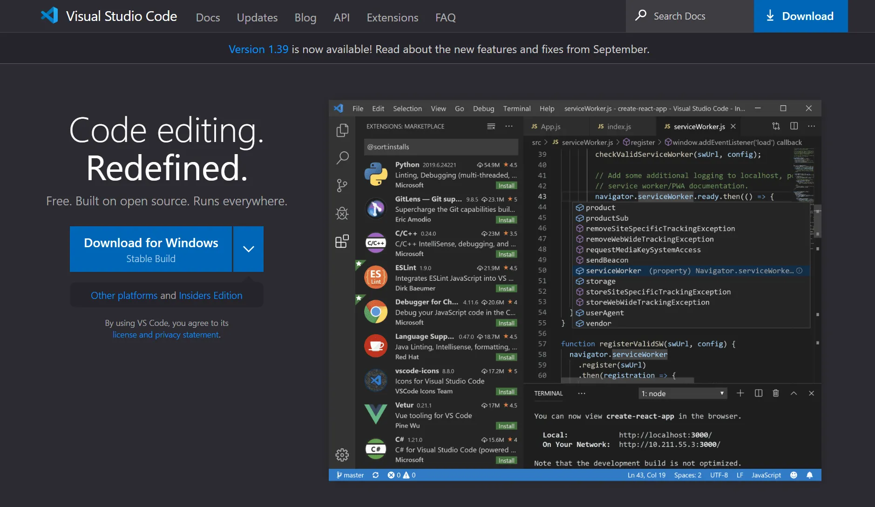Click the Split Editor icon
Viewport: 875px width, 507px height.
pyautogui.click(x=794, y=126)
